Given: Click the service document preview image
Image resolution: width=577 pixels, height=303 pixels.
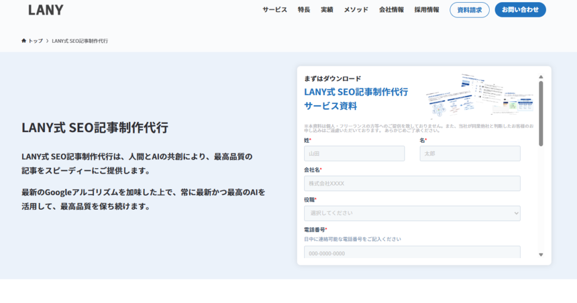Looking at the screenshot, I should click(x=479, y=96).
